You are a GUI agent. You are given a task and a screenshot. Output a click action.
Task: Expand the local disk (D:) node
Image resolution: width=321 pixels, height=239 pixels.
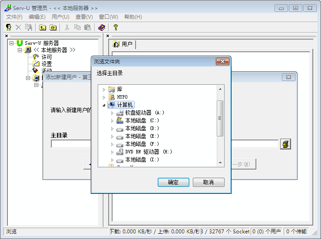point(112,129)
